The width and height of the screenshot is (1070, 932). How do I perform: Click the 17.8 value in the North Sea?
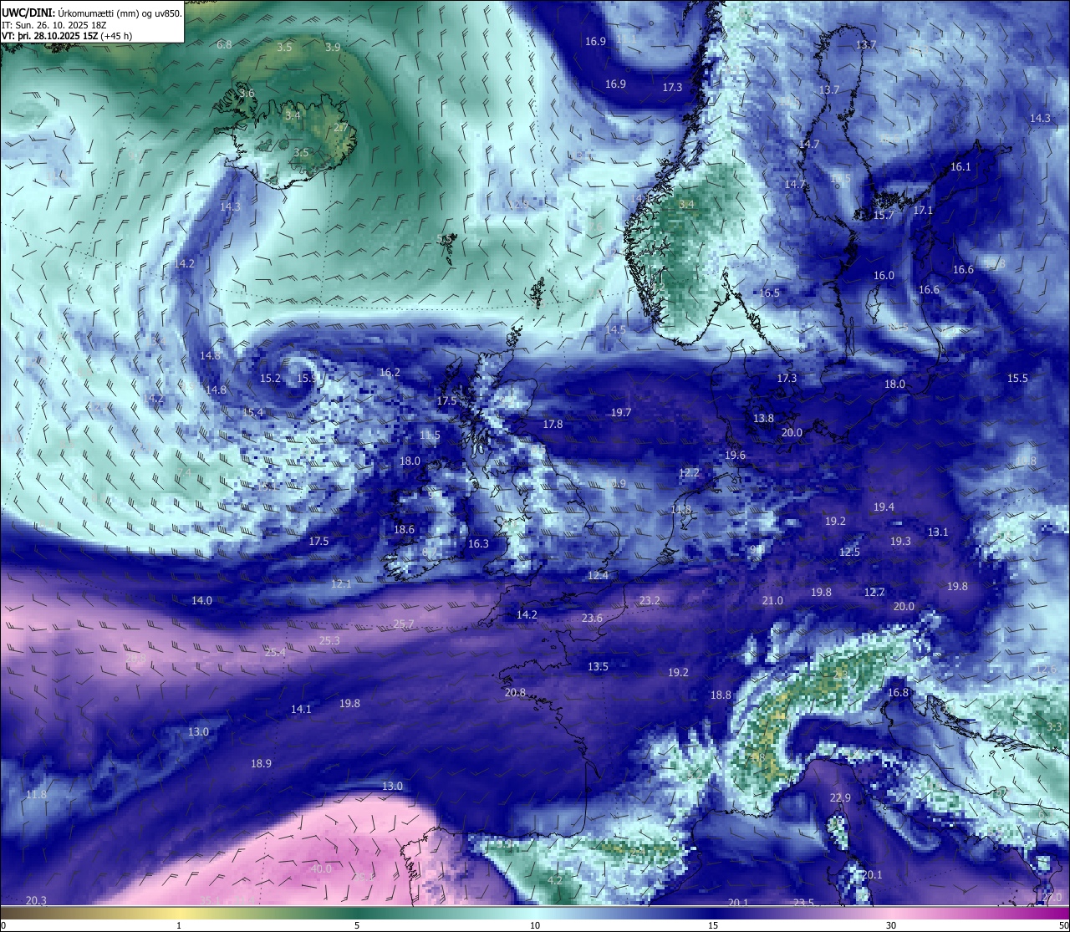pos(553,425)
